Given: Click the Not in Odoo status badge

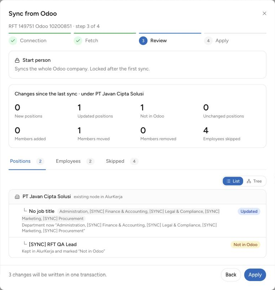Looking at the screenshot, I should click(245, 245).
